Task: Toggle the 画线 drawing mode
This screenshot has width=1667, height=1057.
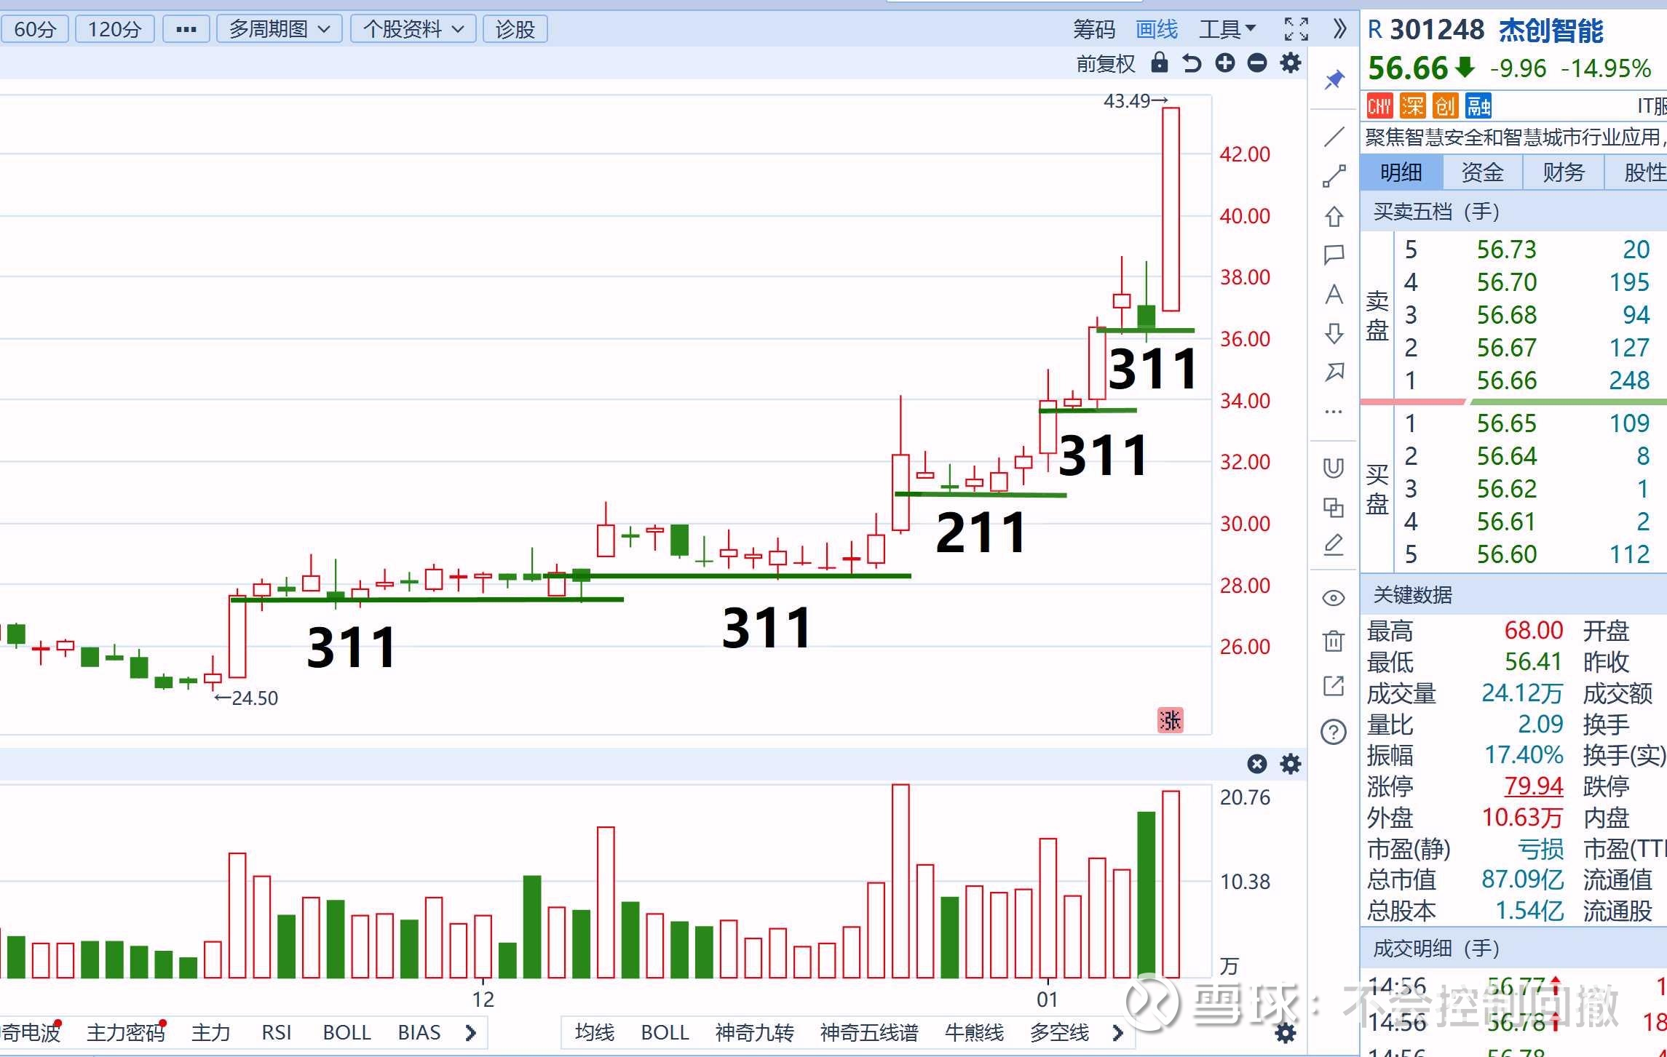Action: click(1156, 29)
